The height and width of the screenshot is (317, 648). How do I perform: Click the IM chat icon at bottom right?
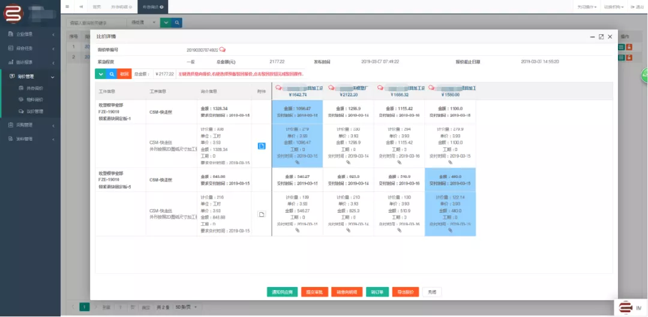click(630, 307)
